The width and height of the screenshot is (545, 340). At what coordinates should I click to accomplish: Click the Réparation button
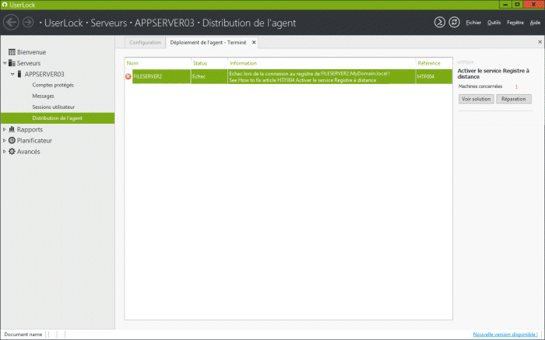click(x=513, y=99)
